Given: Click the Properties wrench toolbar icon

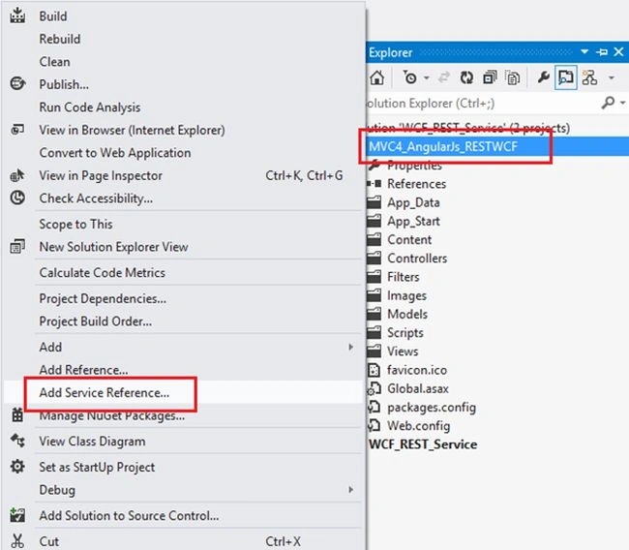Looking at the screenshot, I should pos(543,77).
